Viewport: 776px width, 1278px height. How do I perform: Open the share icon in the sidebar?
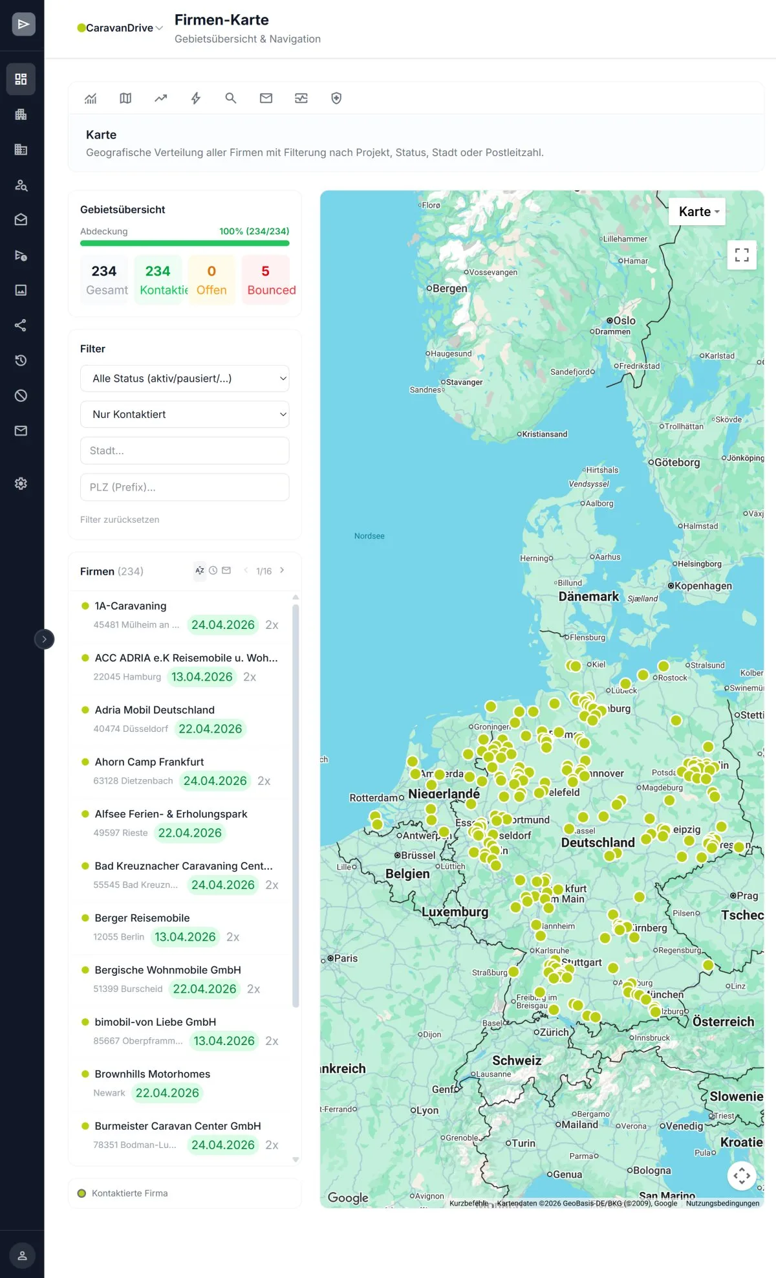click(x=21, y=325)
